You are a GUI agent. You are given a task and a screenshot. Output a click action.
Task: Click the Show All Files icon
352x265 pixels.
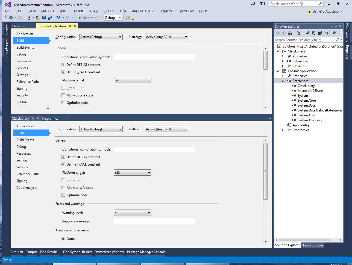click(x=326, y=33)
